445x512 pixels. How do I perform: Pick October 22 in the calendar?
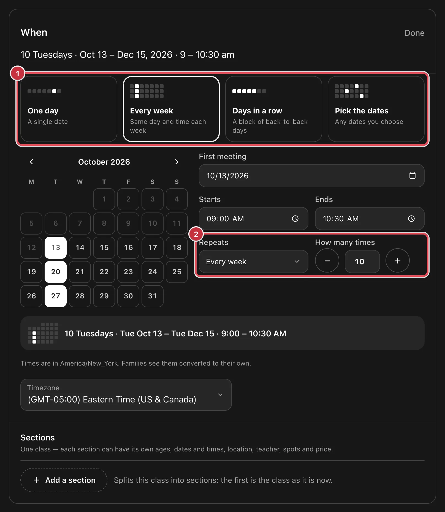104,272
